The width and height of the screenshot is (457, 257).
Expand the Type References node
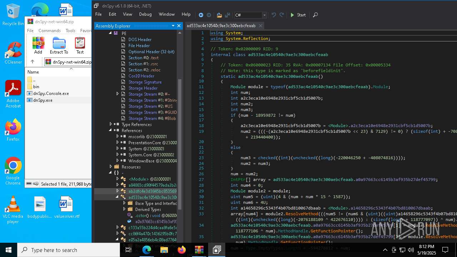[111, 124]
